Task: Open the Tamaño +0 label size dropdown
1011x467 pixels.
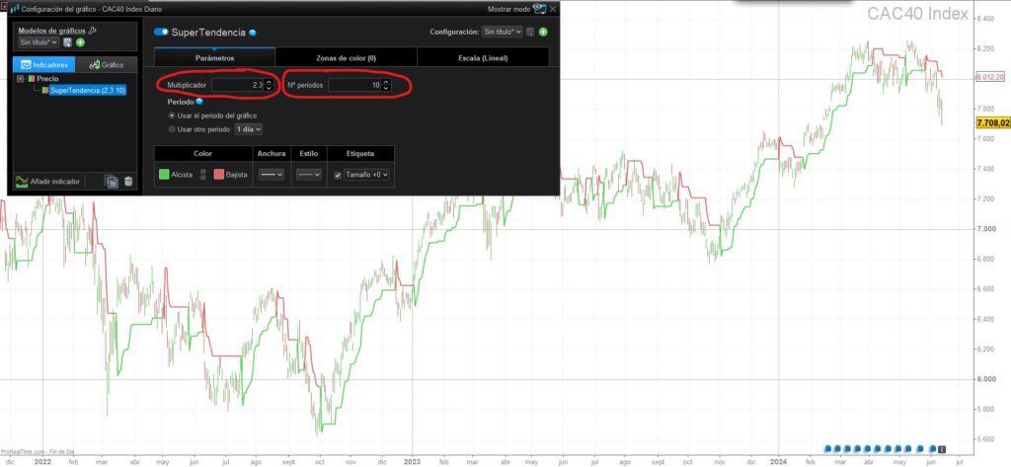Action: coord(366,174)
